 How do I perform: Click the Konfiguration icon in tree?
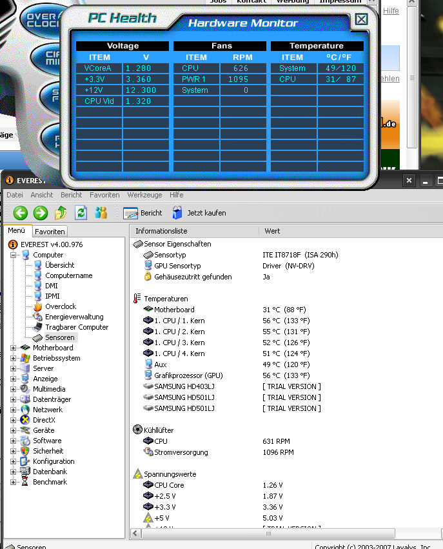25,461
